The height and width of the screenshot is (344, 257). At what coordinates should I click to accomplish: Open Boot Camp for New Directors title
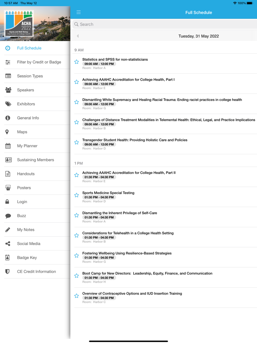point(147,273)
